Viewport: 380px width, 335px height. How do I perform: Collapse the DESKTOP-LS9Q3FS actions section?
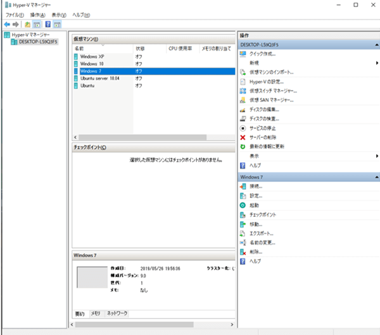click(x=377, y=45)
